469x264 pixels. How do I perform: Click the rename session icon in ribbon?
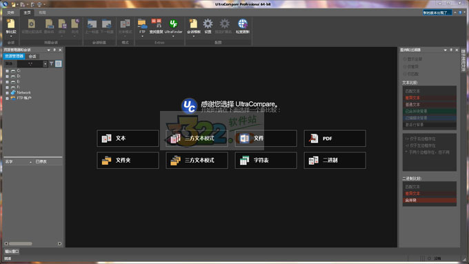(x=49, y=24)
